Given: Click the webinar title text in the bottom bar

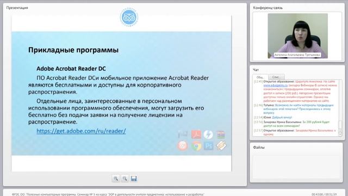Looking at the screenshot, I should (108, 194).
